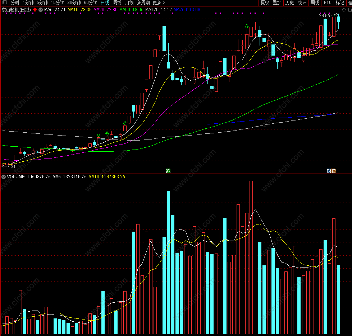The image size is (352, 336).
Task: Select the 15分钟 period tab
Action: pos(58,3)
